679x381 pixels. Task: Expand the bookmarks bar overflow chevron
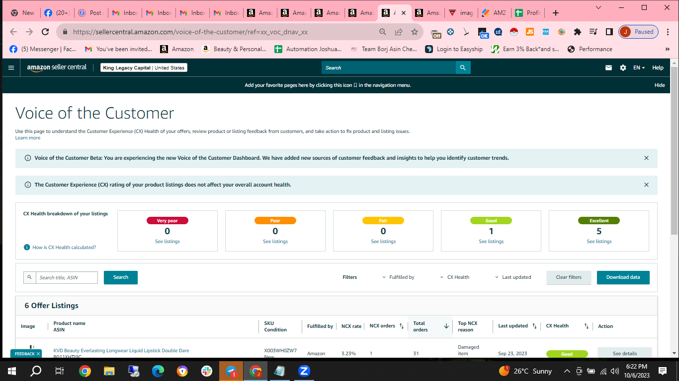pos(668,49)
